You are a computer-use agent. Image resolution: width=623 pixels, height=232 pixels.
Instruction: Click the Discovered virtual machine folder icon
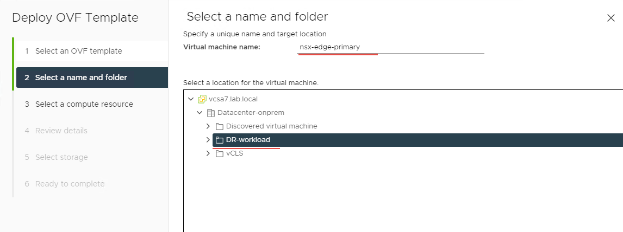220,126
